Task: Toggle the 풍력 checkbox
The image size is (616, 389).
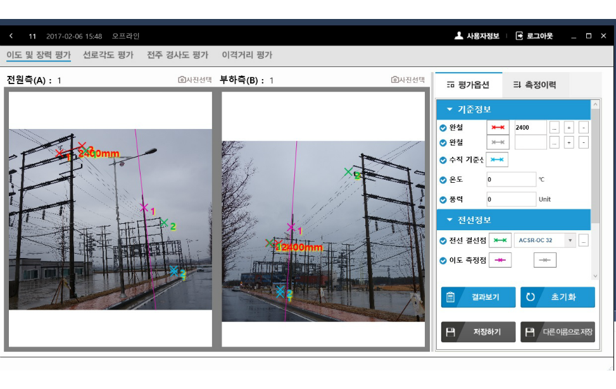Action: (443, 199)
